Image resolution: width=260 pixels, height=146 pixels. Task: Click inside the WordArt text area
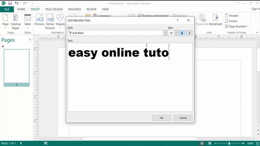[x=130, y=77]
